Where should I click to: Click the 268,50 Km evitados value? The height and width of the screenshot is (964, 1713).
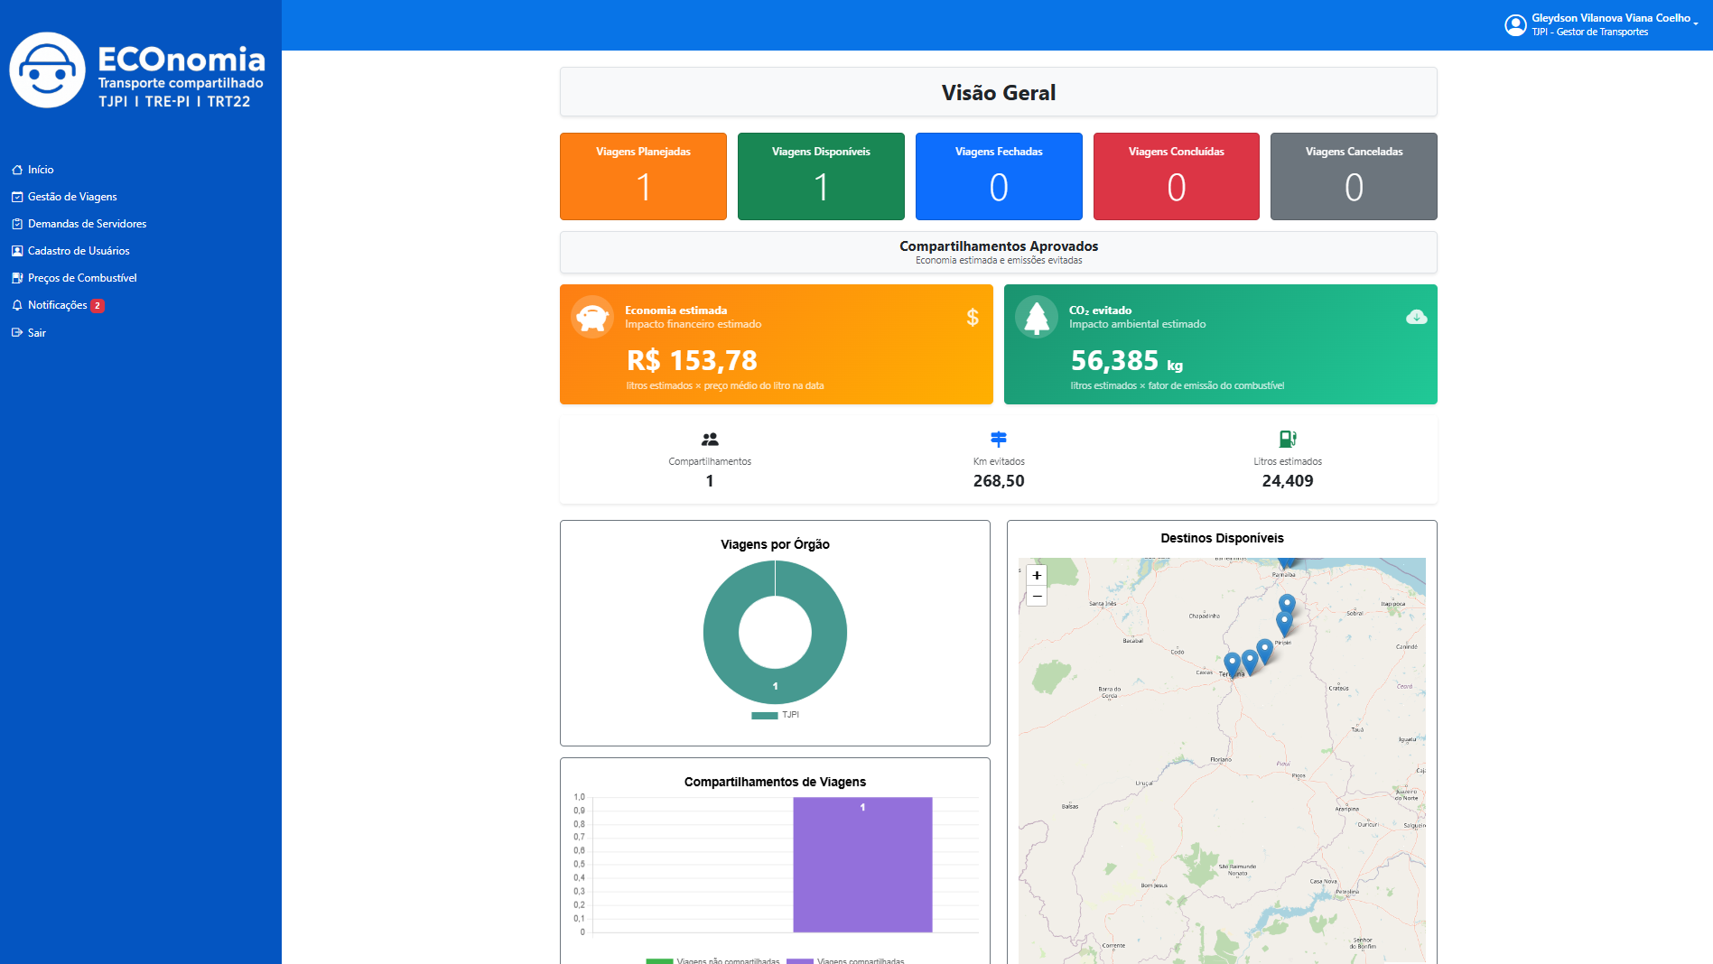(999, 481)
